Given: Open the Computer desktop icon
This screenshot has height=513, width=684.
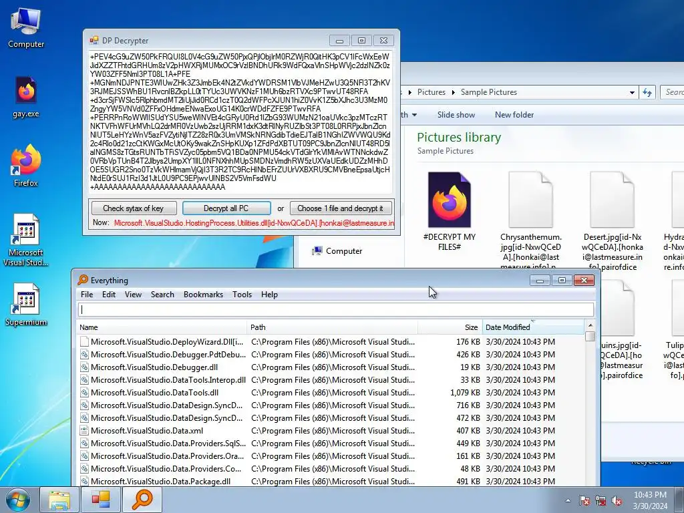Looking at the screenshot, I should [26, 27].
